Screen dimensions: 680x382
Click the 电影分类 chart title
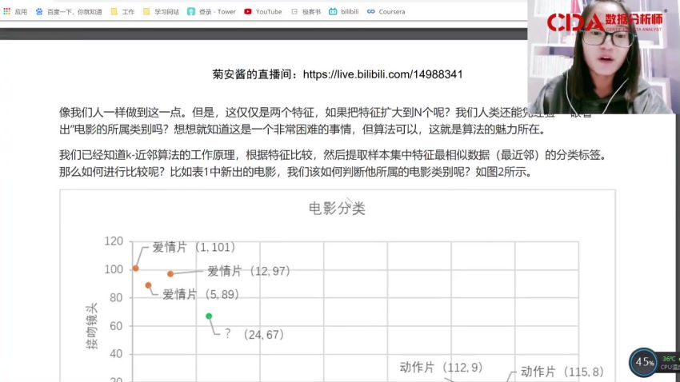[x=337, y=209]
